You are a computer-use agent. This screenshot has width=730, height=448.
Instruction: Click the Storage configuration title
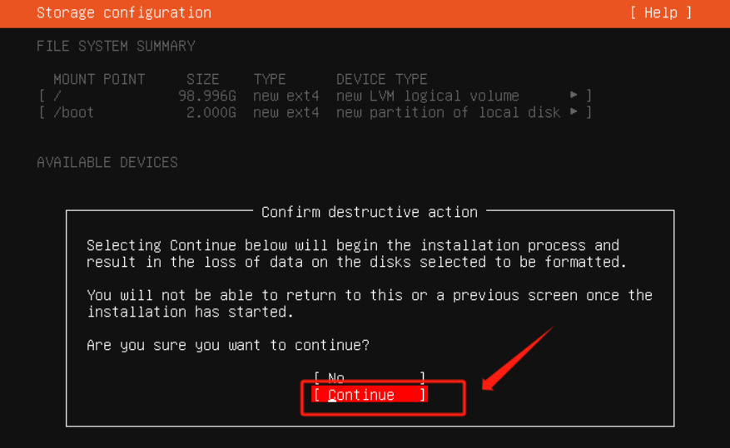point(124,12)
